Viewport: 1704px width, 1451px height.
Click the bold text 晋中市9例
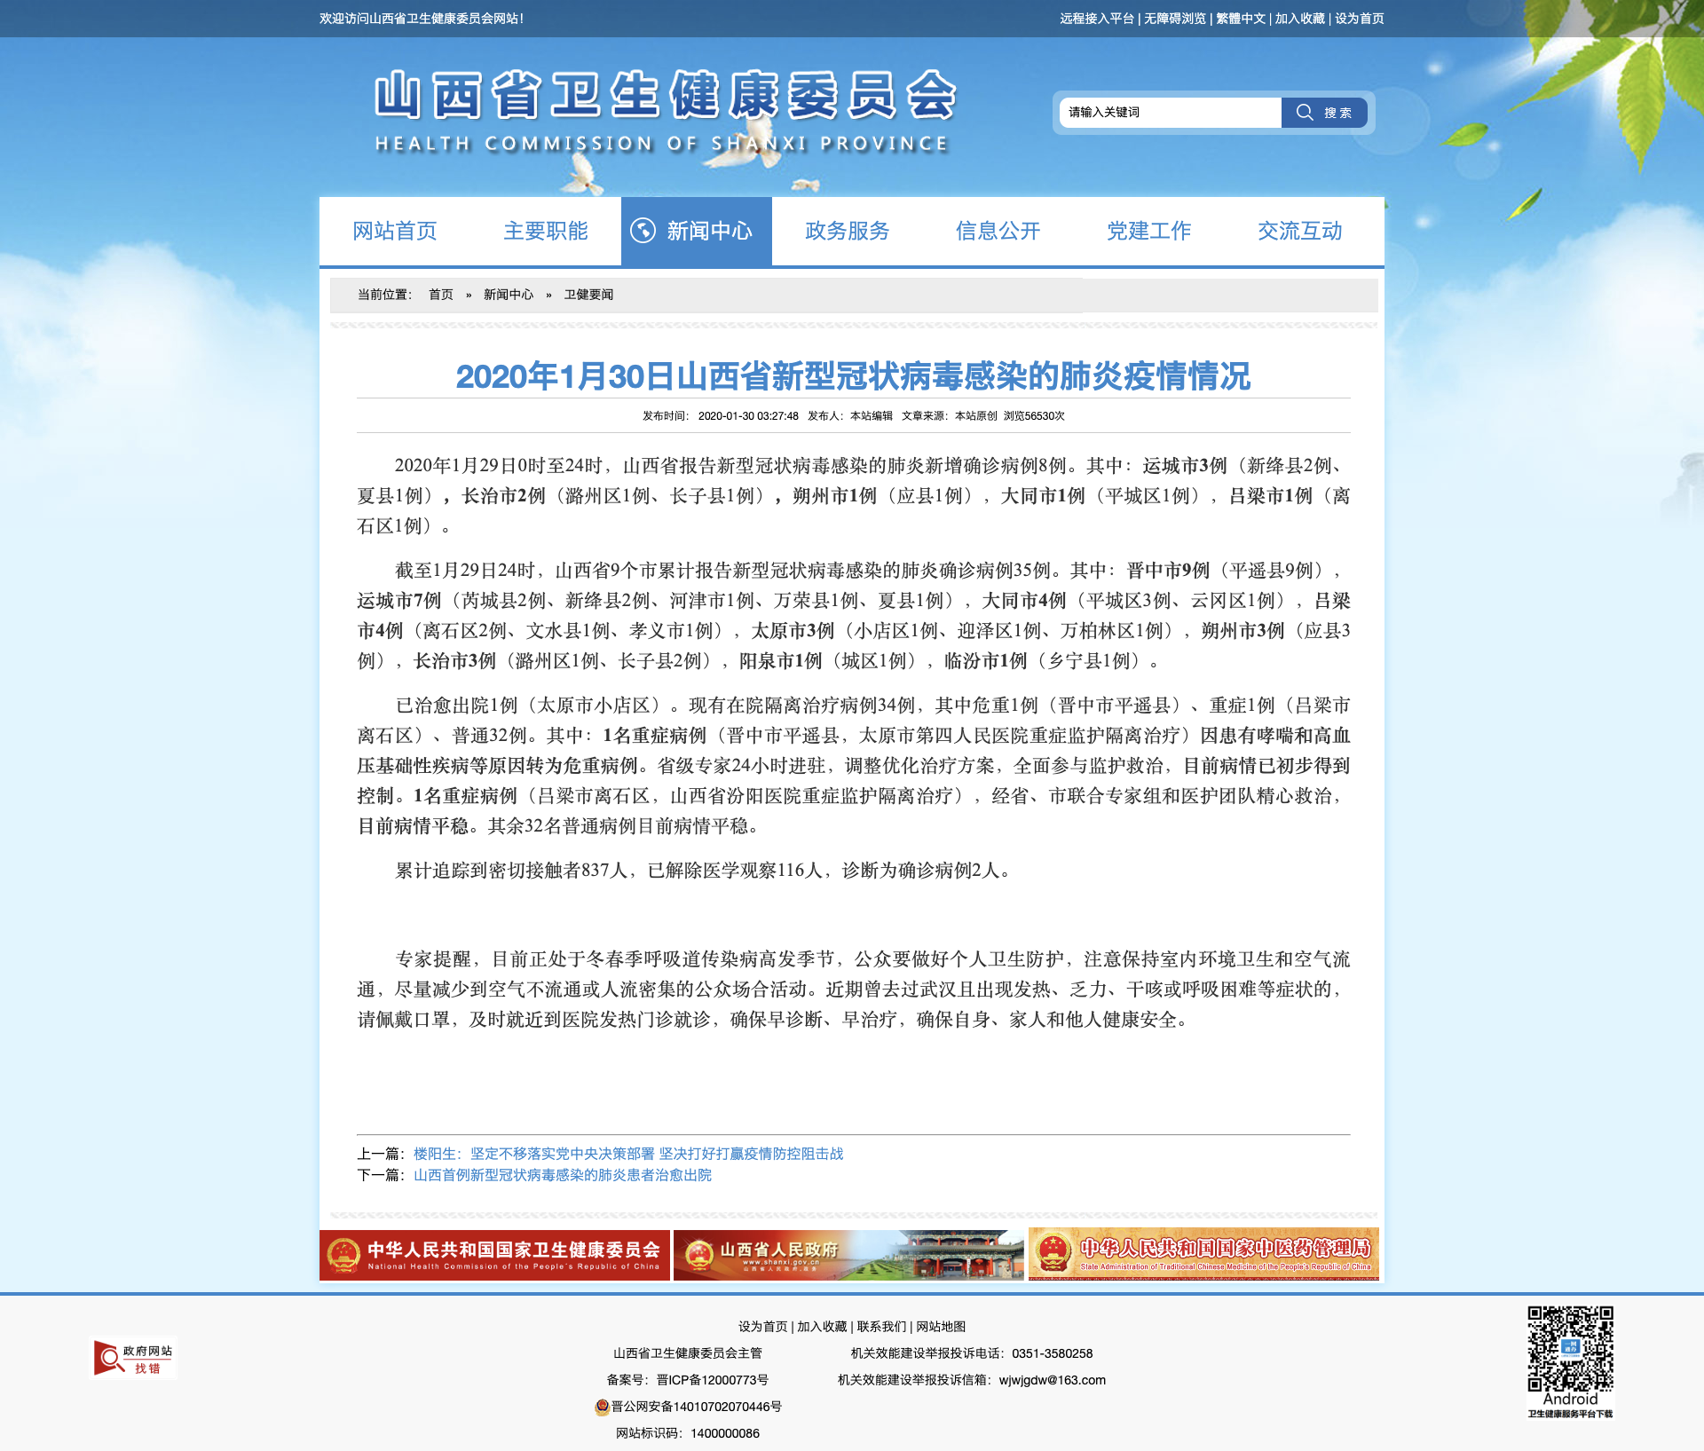[1168, 571]
